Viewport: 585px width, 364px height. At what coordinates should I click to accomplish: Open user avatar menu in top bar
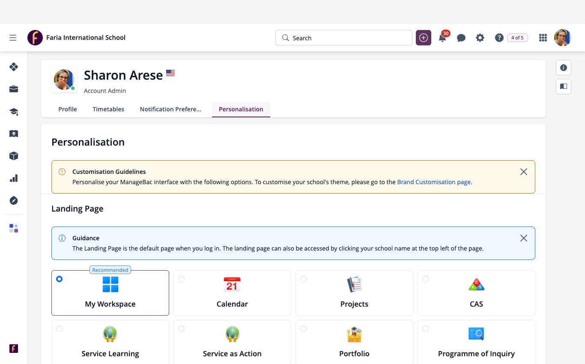[x=563, y=38]
